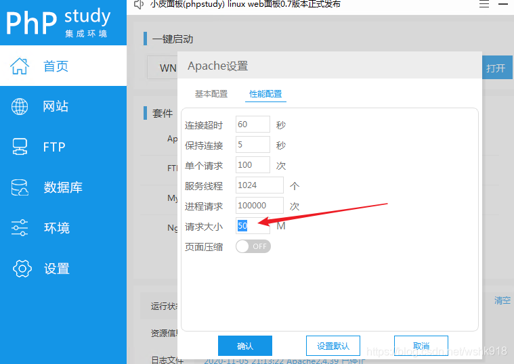514x364 pixels.
Task: Open the 数据库 database icon
Action: click(20, 187)
